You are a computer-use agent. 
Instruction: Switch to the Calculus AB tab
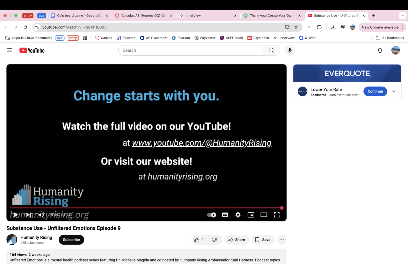click(x=144, y=16)
